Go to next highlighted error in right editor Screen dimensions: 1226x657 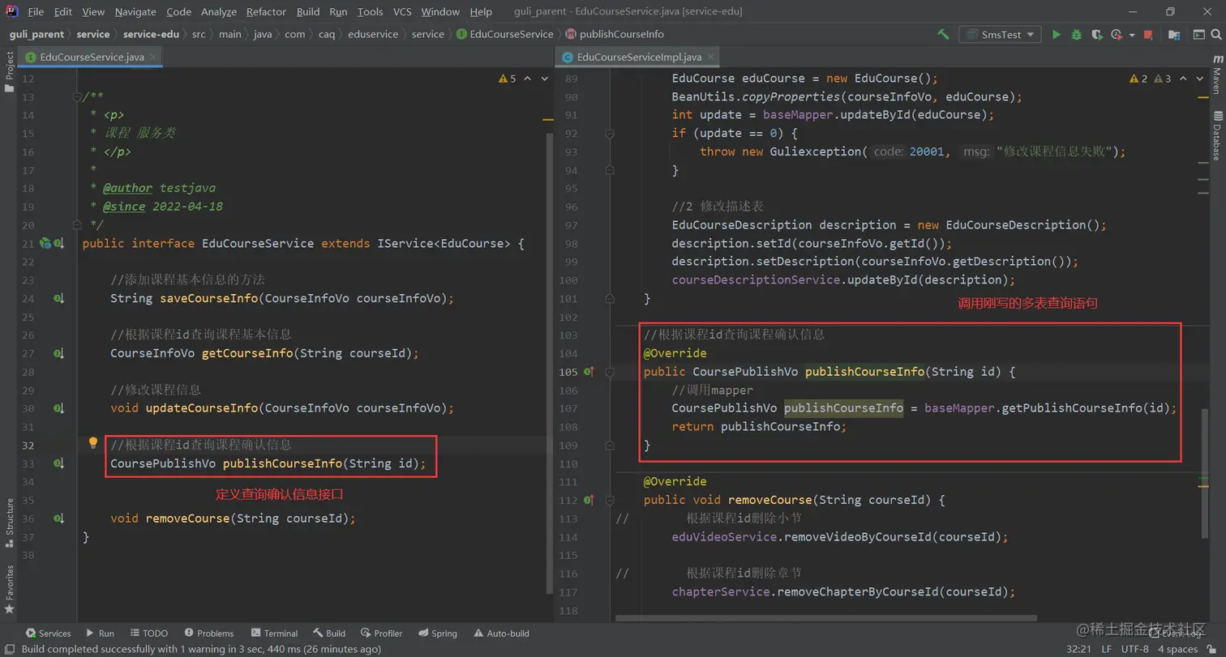point(1201,79)
